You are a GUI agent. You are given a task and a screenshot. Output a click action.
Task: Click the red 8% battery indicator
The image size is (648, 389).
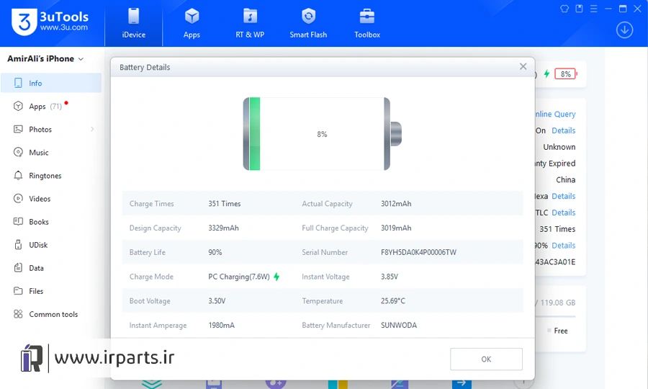coord(565,74)
